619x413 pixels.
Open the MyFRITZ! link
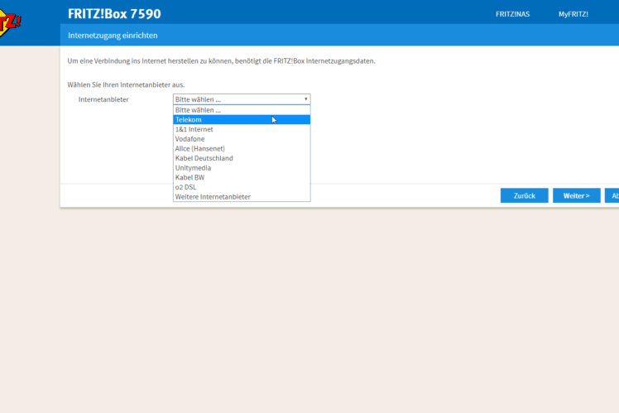pos(573,14)
